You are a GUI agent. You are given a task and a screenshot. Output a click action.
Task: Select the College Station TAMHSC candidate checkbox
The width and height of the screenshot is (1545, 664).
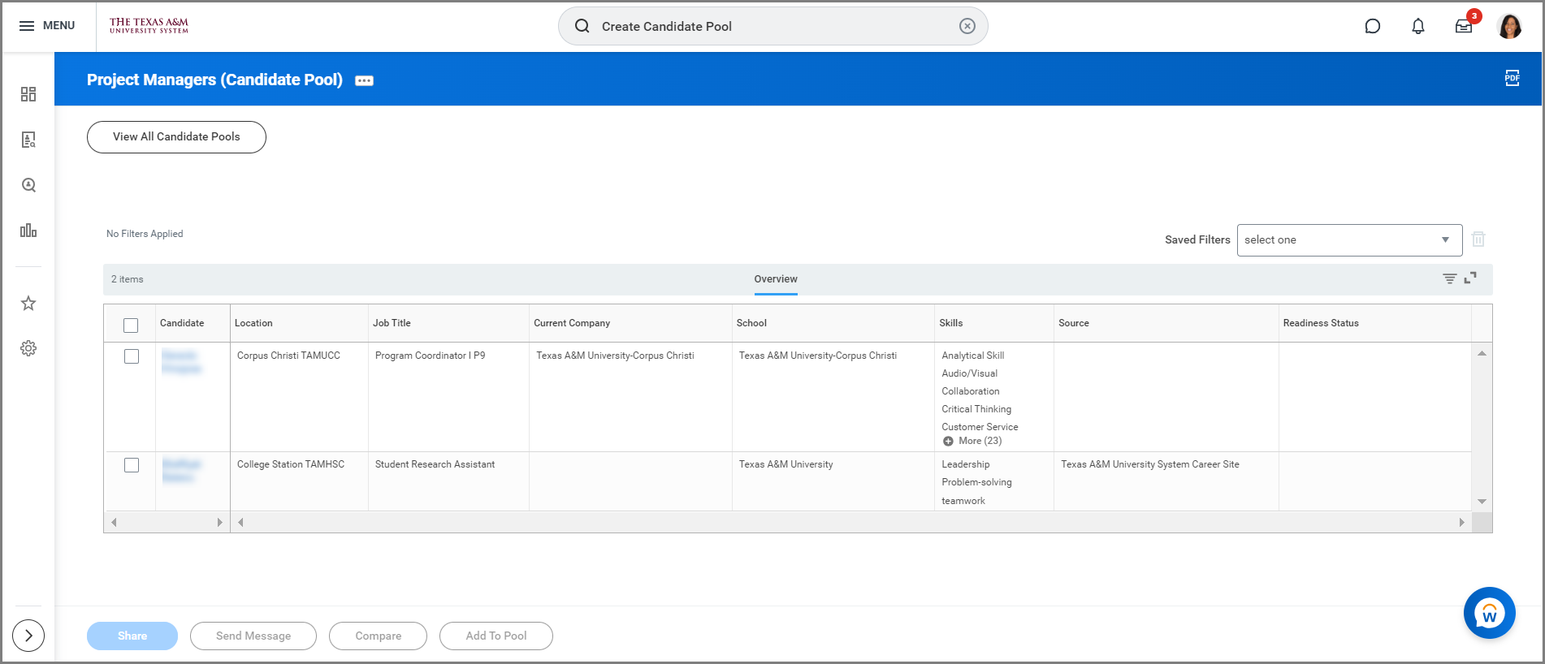click(132, 465)
